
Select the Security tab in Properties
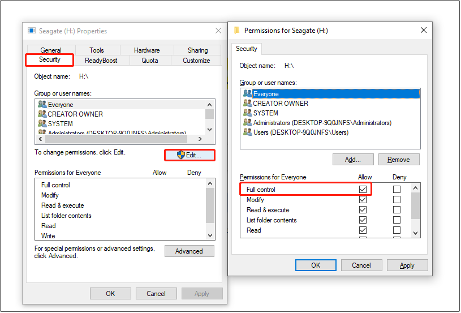click(49, 60)
